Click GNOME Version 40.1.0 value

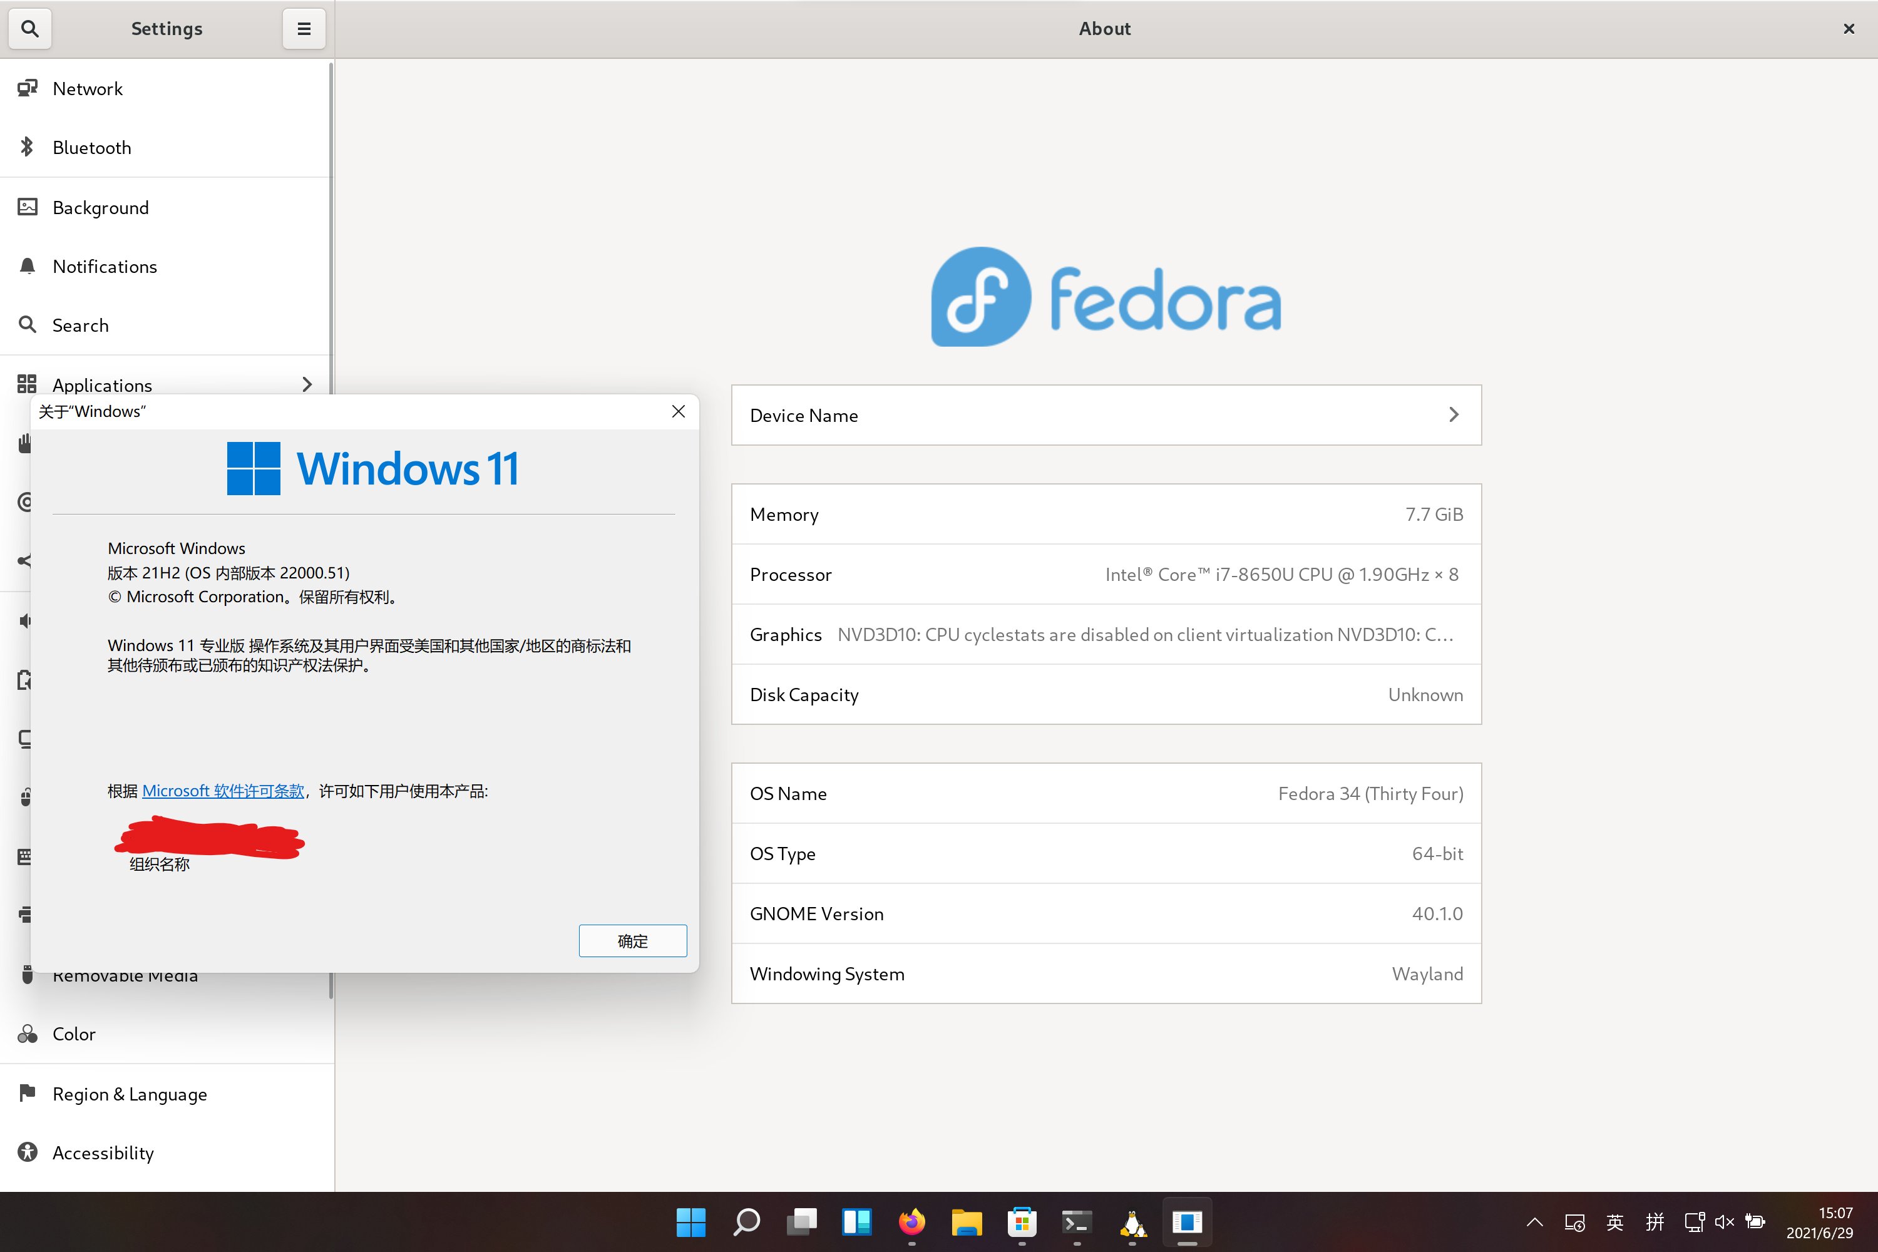click(1437, 913)
